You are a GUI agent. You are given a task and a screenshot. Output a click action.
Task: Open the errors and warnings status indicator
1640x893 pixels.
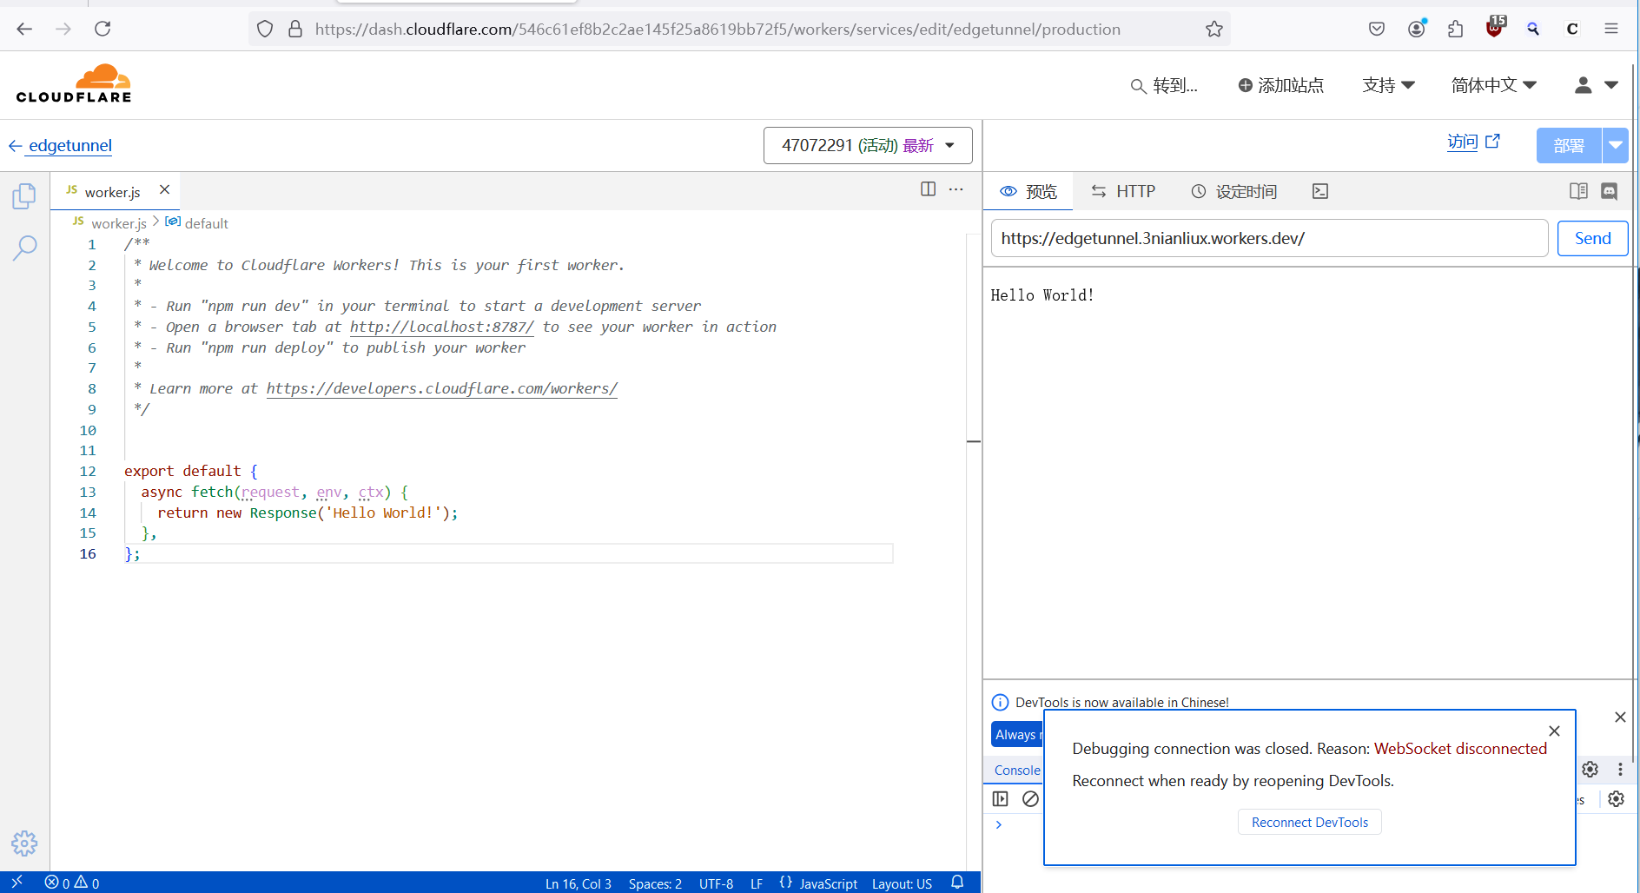pyautogui.click(x=72, y=883)
